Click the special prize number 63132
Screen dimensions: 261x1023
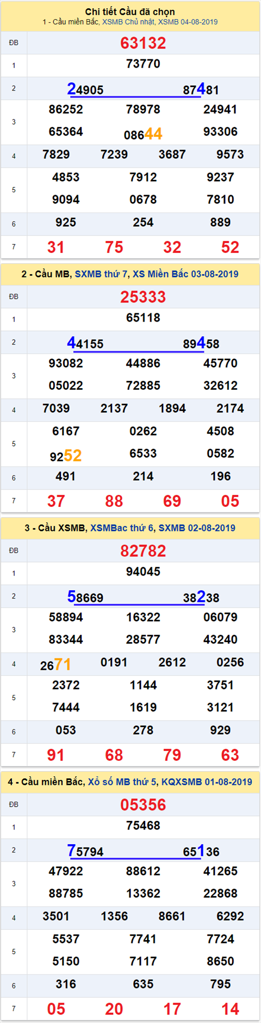[x=143, y=43]
